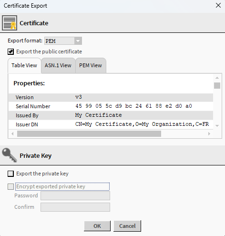Enable Export the private key checkbox
Screen dimensions: 225x236
coord(10,174)
